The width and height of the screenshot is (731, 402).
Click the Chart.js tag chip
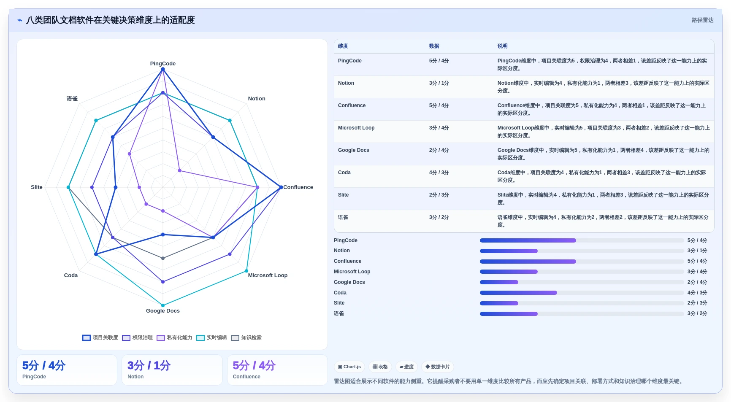pos(349,367)
